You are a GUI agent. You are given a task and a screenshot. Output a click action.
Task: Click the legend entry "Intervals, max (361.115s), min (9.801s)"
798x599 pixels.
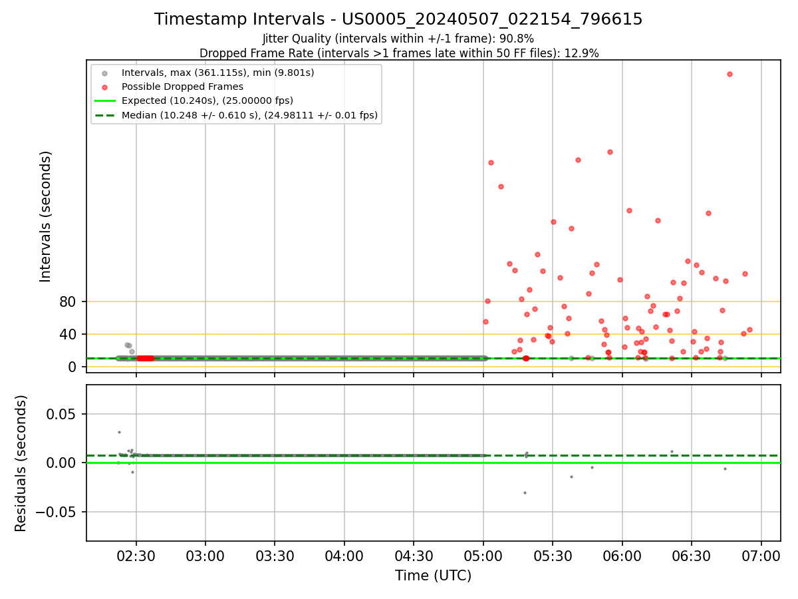click(x=217, y=73)
